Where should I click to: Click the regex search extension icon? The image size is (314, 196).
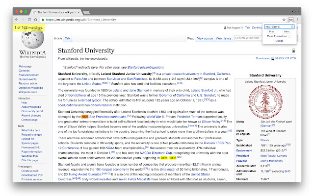290,20
